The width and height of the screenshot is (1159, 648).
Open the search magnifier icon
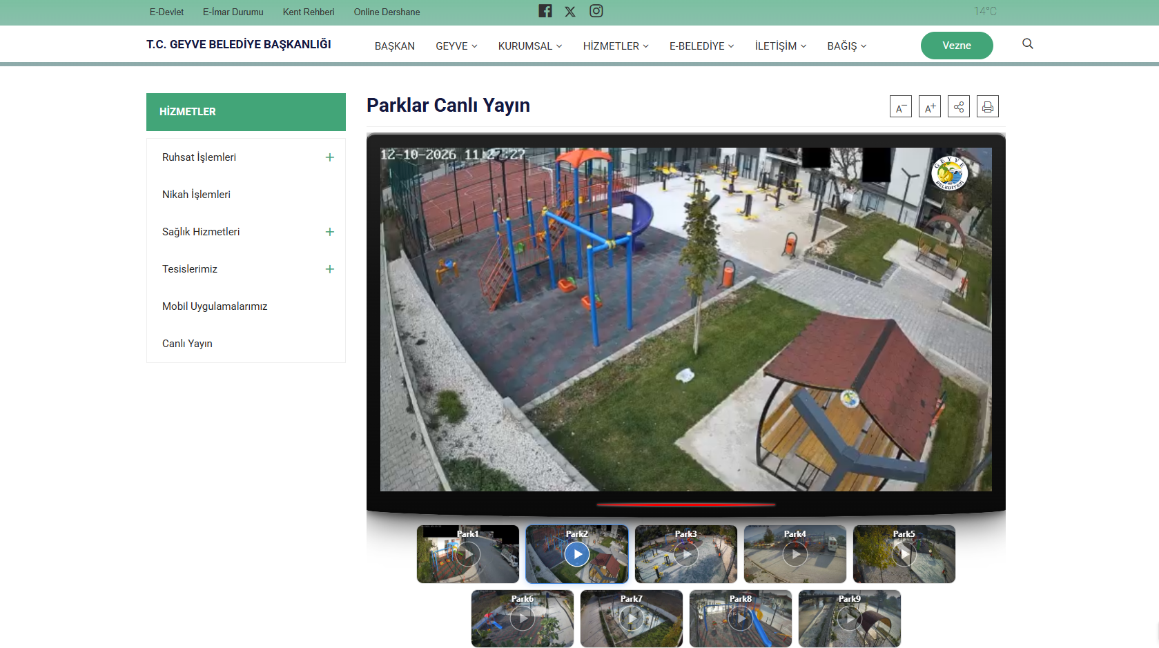[x=1028, y=44]
